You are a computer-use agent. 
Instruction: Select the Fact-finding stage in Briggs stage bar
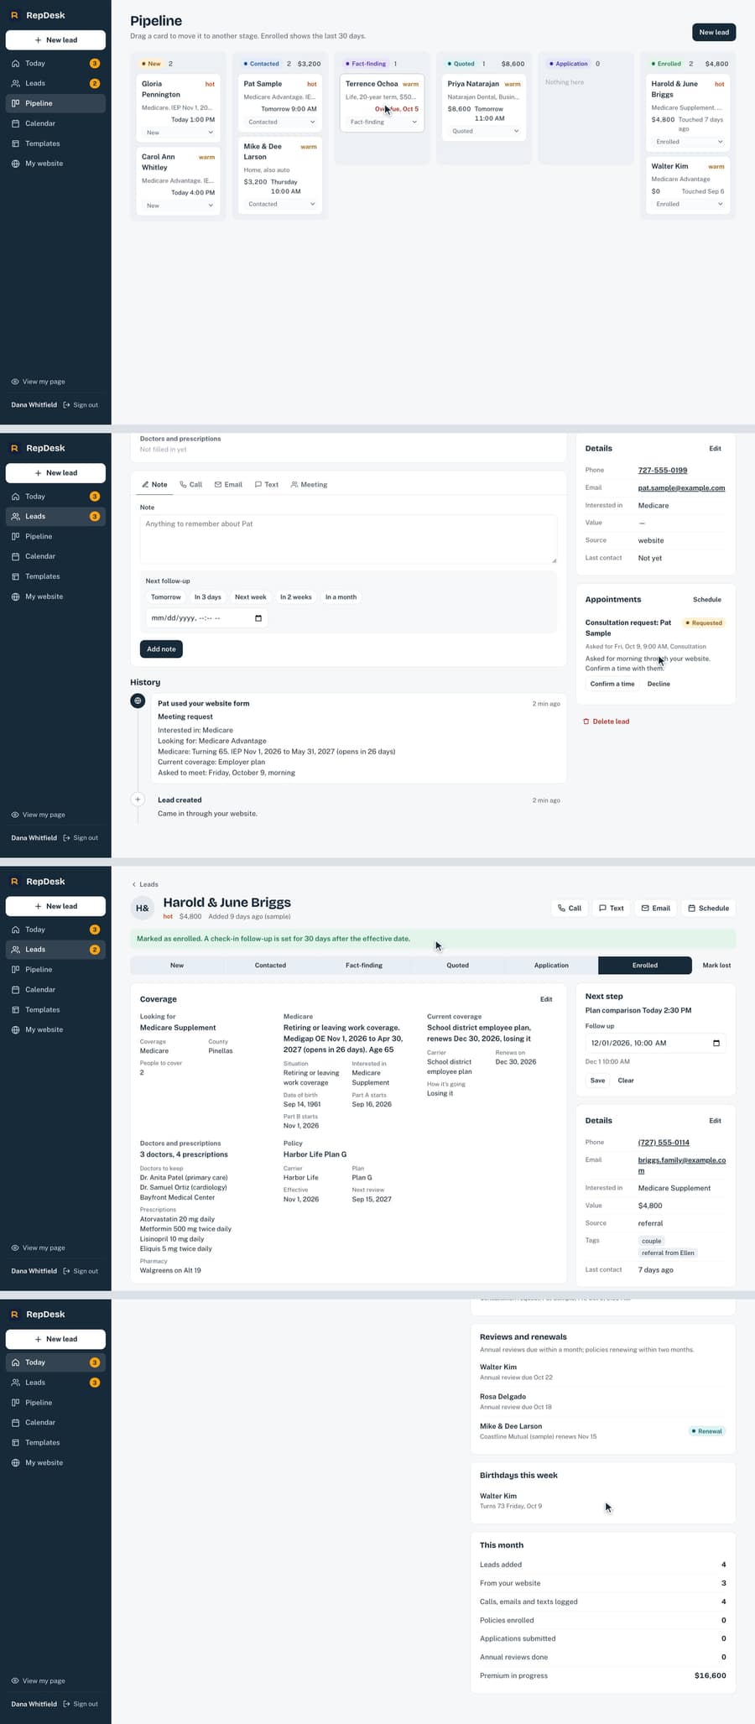[x=364, y=966]
